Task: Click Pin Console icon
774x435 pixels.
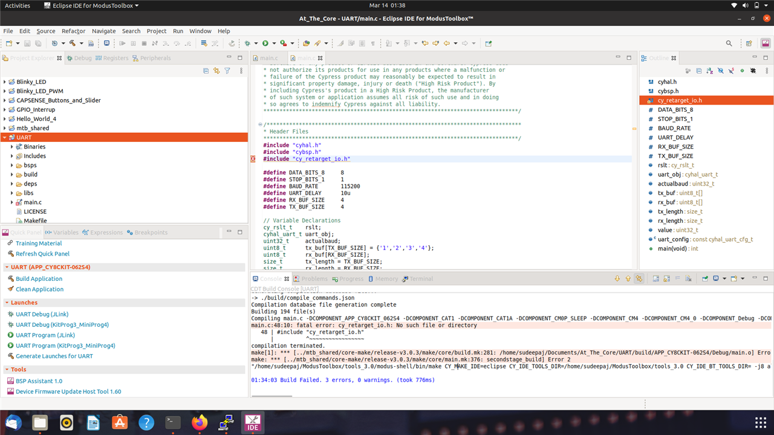Action: tap(705, 279)
